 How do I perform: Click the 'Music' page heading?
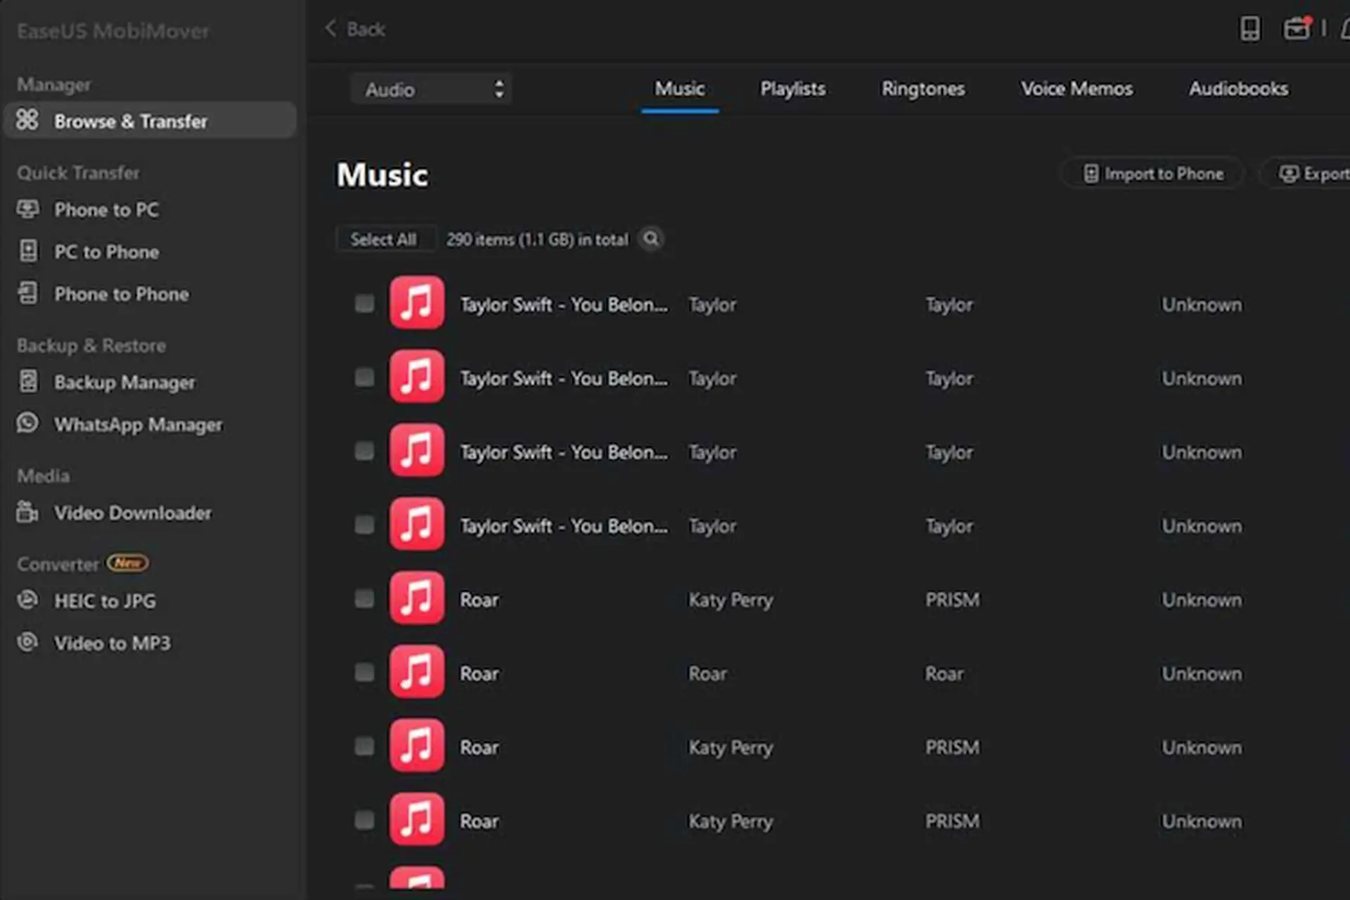[382, 174]
